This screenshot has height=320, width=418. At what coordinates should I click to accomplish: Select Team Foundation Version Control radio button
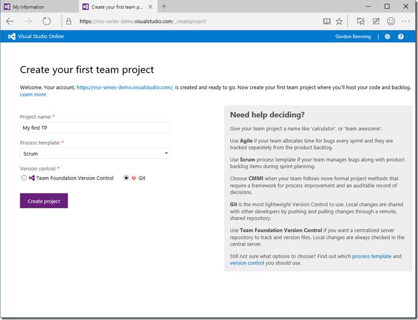(x=24, y=178)
